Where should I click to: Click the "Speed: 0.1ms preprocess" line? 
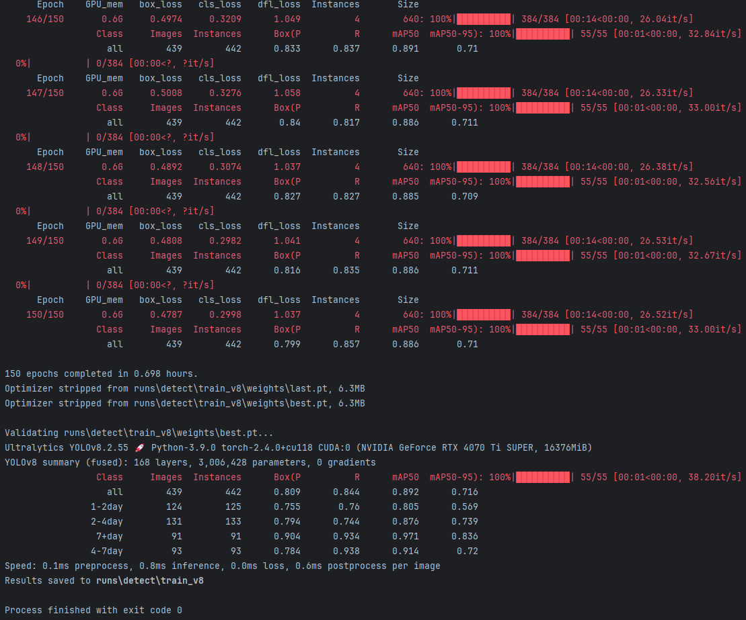pos(222,566)
